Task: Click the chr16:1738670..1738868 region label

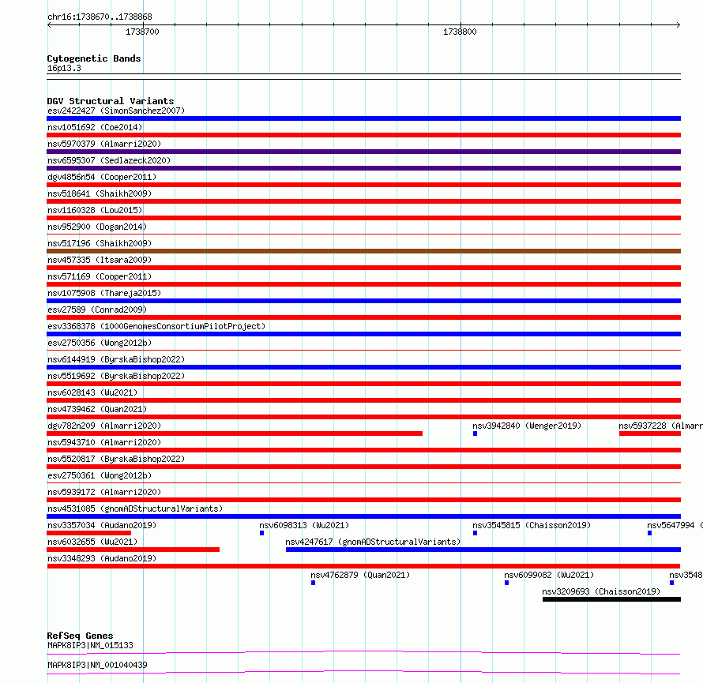Action: coord(100,17)
